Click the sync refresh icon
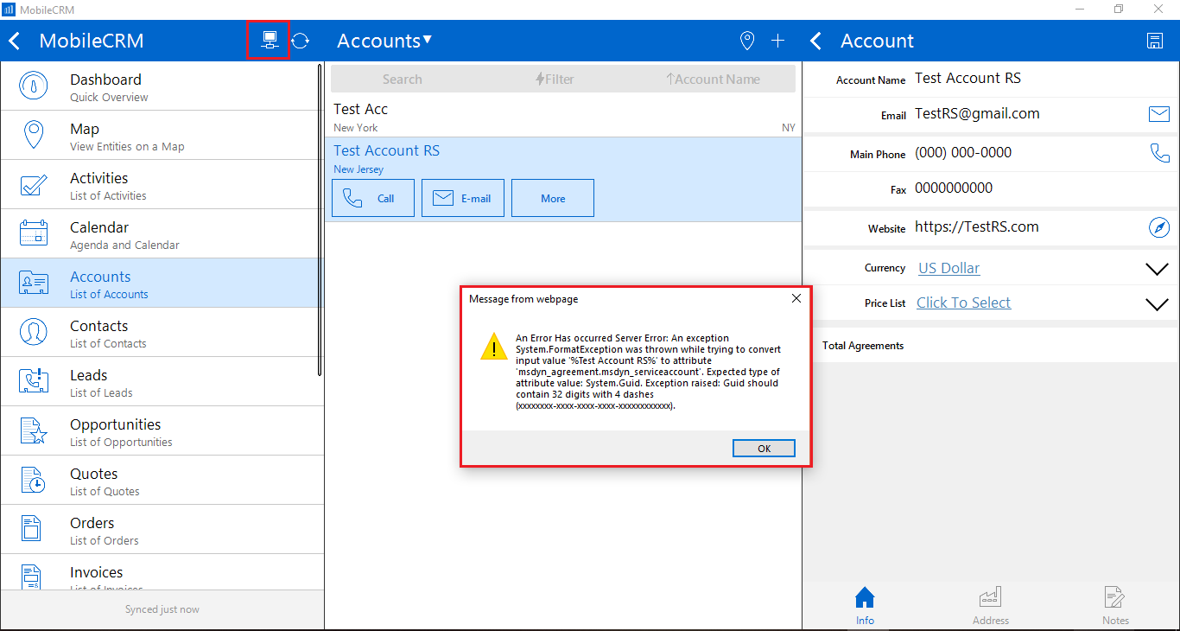The width and height of the screenshot is (1180, 631). click(x=300, y=41)
